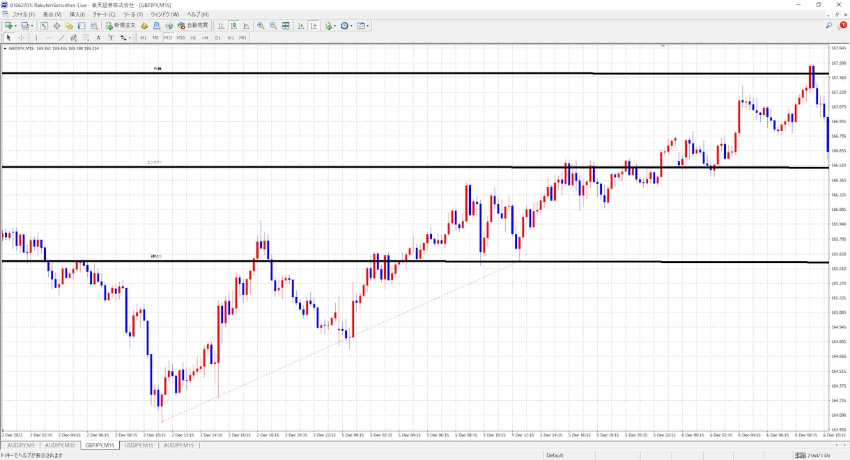The height and width of the screenshot is (460, 850).
Task: Select the trendline drawing tool
Action: 61,38
